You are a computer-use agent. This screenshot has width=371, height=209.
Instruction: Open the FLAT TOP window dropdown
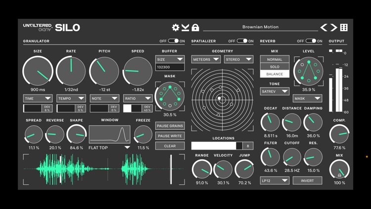click(x=109, y=148)
